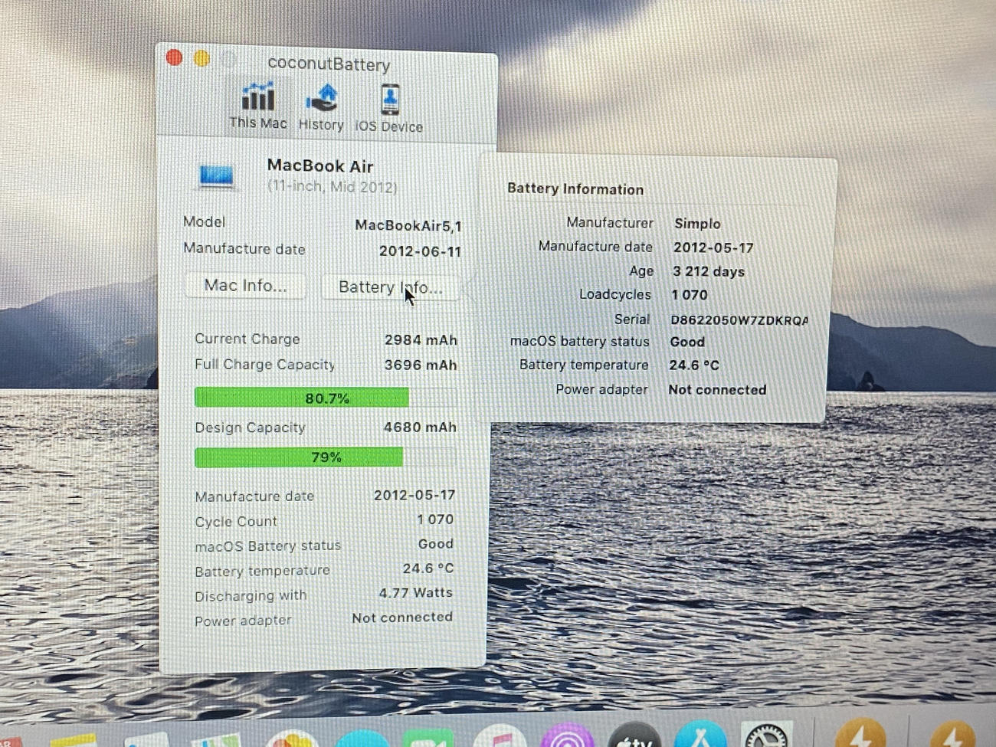Click the 'Design Capacity' label

pos(250,428)
